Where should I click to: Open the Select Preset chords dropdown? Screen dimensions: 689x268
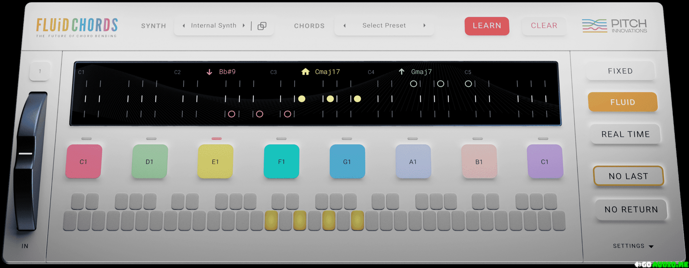pyautogui.click(x=384, y=26)
